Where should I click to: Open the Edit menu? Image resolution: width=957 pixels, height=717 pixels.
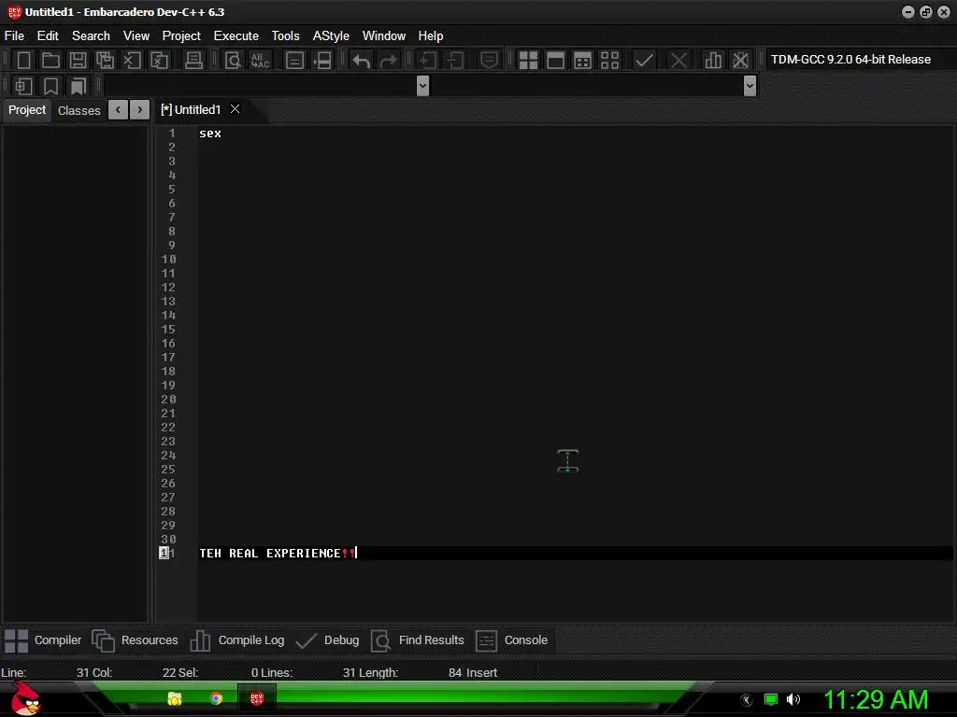pos(48,36)
